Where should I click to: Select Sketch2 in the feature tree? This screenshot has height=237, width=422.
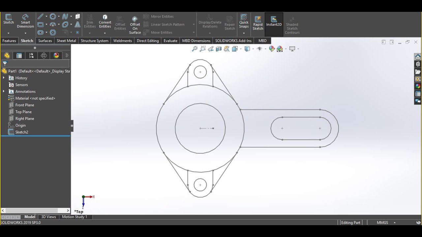[22, 132]
